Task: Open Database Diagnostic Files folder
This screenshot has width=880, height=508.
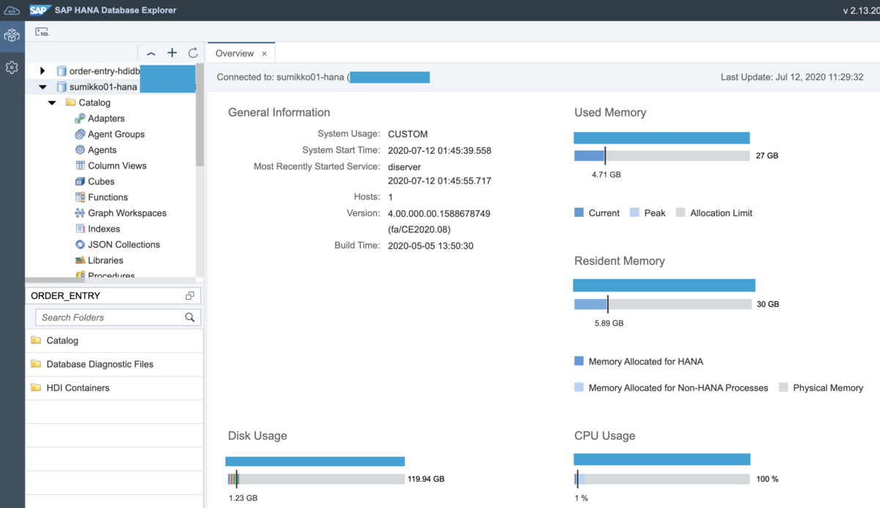Action: click(x=114, y=364)
